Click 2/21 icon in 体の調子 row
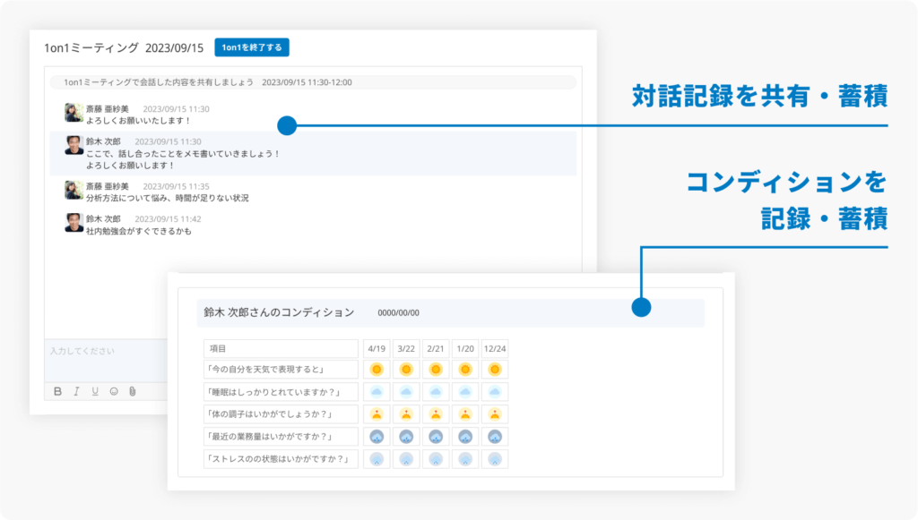The height and width of the screenshot is (520, 918). pyautogui.click(x=436, y=414)
